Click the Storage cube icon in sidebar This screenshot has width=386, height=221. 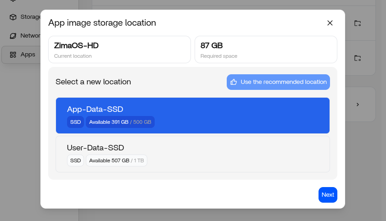point(13,17)
